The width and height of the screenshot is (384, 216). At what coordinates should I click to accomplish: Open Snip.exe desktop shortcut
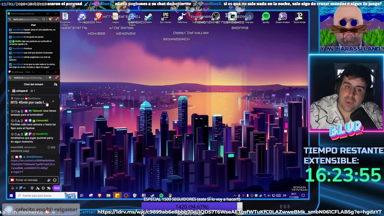pos(249,18)
